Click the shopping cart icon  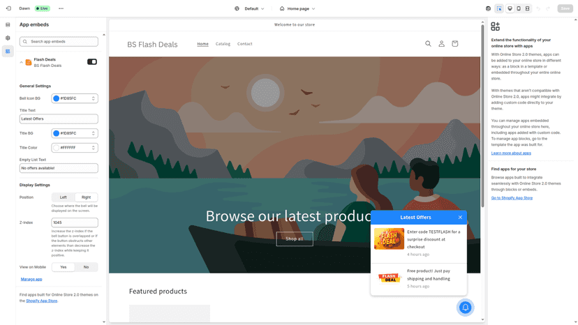455,43
